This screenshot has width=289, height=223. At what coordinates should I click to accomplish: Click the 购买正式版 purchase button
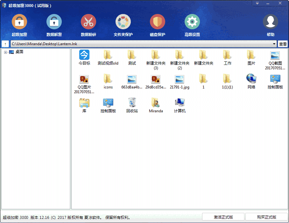pos(266,216)
